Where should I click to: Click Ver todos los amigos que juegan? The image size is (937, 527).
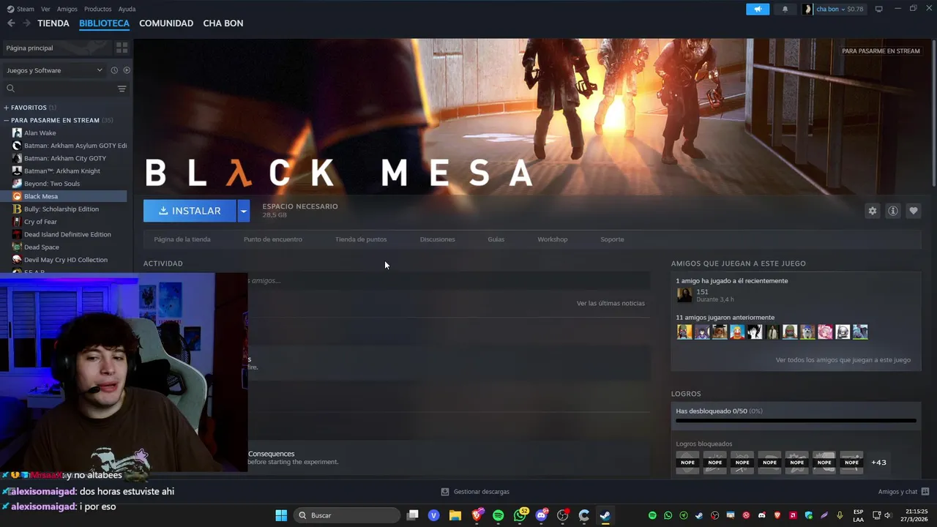843,360
